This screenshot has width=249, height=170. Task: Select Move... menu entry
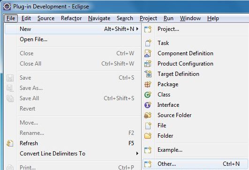(x=73, y=123)
